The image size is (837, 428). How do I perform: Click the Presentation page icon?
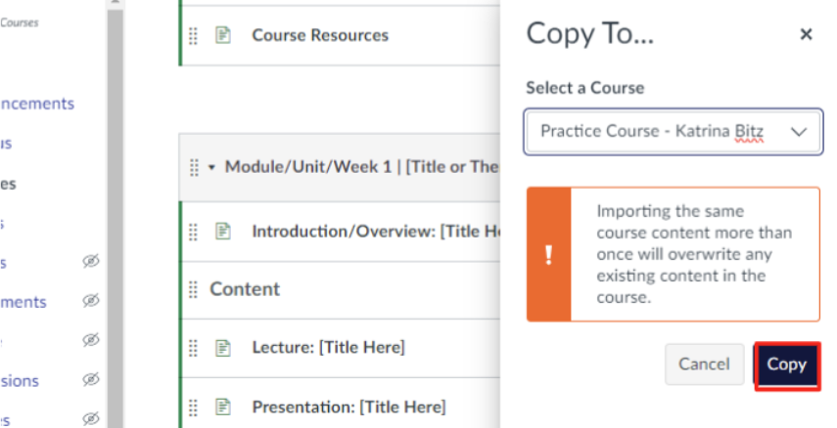pos(223,407)
